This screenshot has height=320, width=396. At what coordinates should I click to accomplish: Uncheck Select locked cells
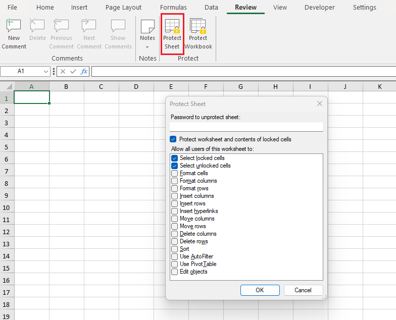(175, 158)
